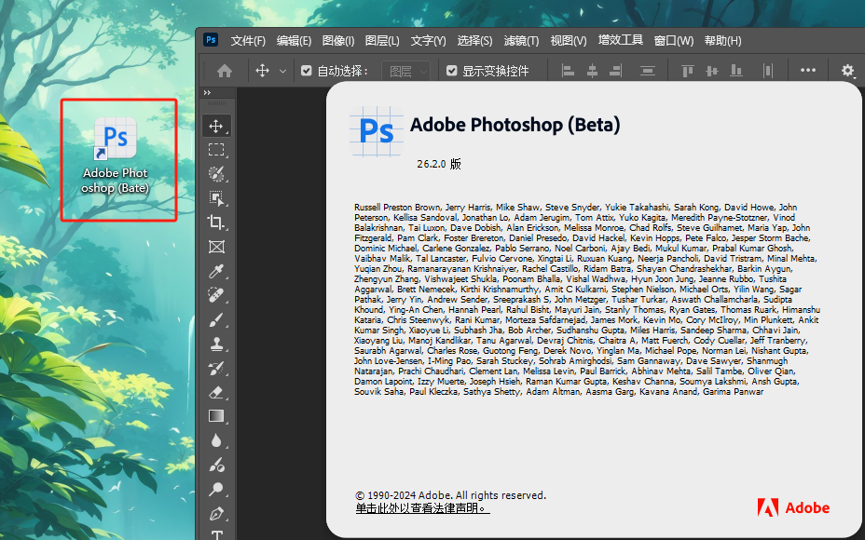This screenshot has height=540, width=865.
Task: Align bottom edges in options bar
Action: point(736,71)
